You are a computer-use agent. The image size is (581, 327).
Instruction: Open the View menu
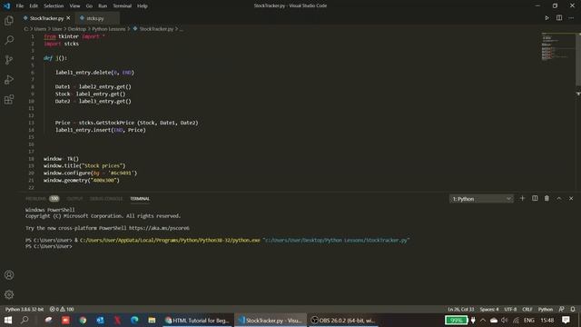pyautogui.click(x=74, y=6)
